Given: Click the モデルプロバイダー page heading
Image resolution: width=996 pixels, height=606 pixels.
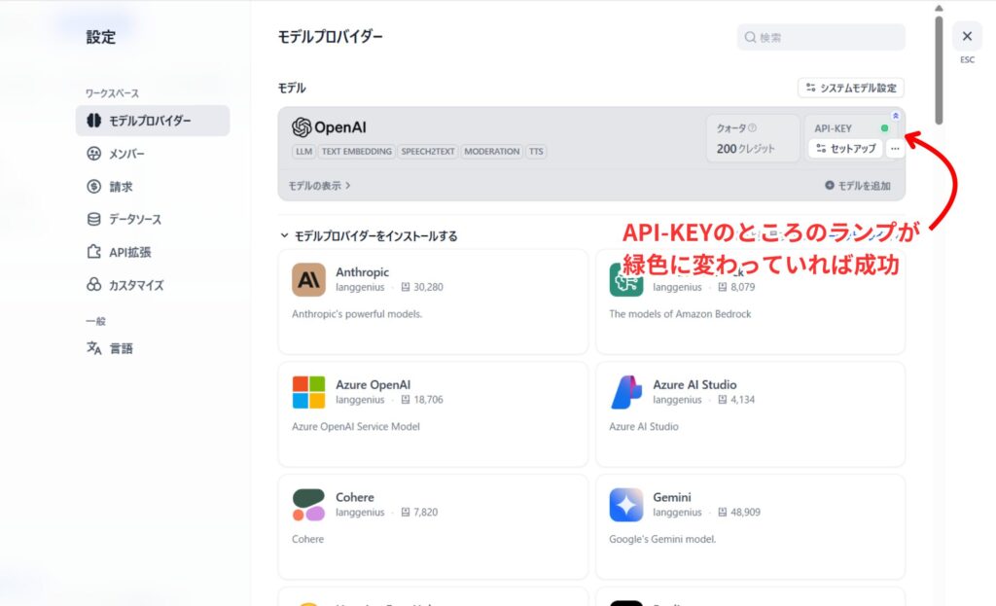Looking at the screenshot, I should pyautogui.click(x=331, y=37).
